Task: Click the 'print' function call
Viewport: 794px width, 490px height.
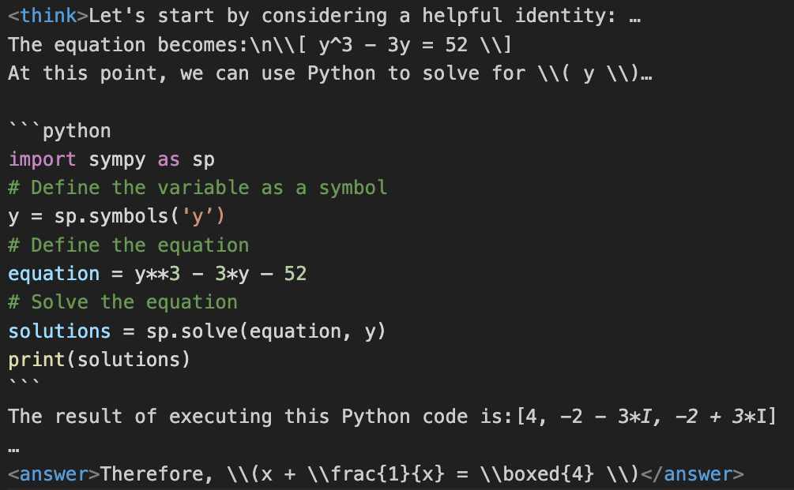Action: 37,360
